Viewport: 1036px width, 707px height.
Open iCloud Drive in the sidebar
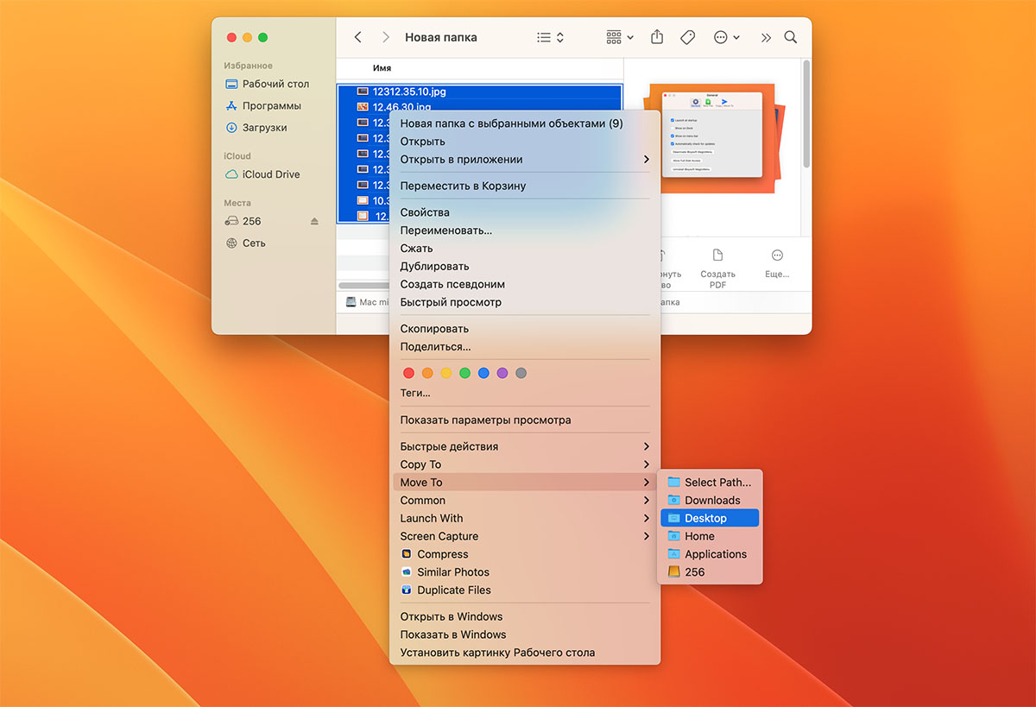270,174
